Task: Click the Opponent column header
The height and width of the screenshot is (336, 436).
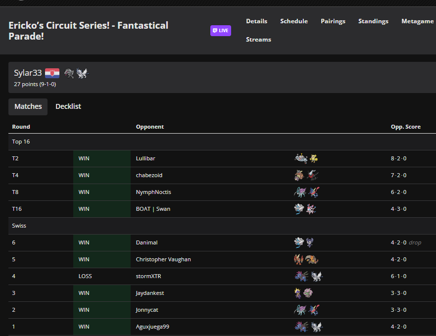Action: point(149,127)
